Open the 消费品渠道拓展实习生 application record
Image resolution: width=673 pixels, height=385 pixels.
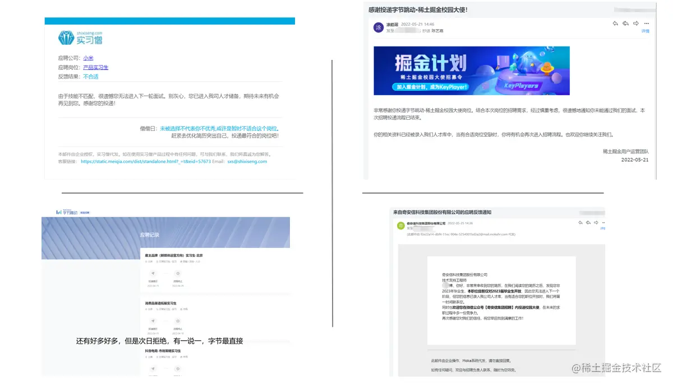161,303
